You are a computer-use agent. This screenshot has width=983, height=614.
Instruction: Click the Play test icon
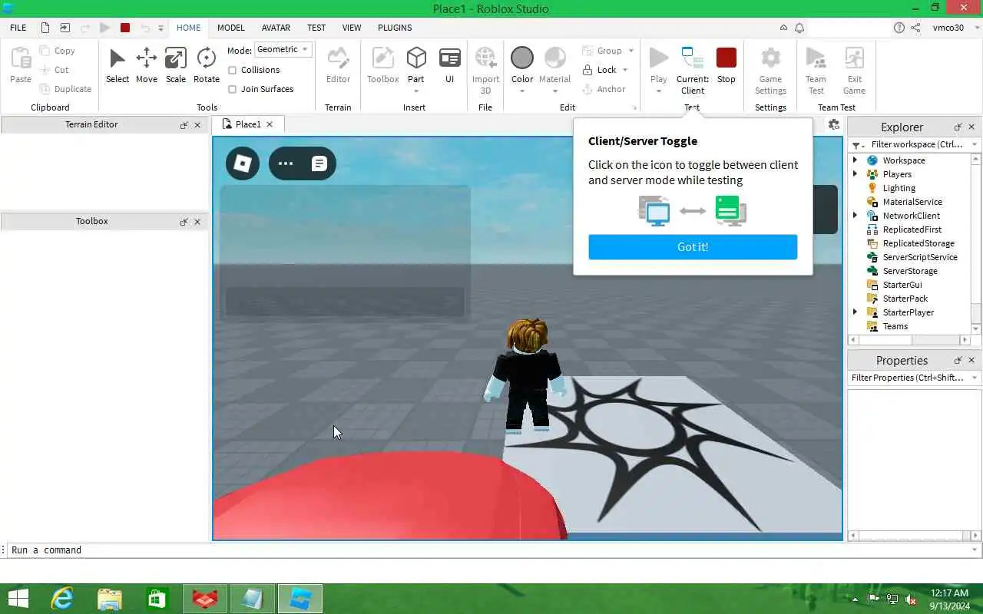659,58
